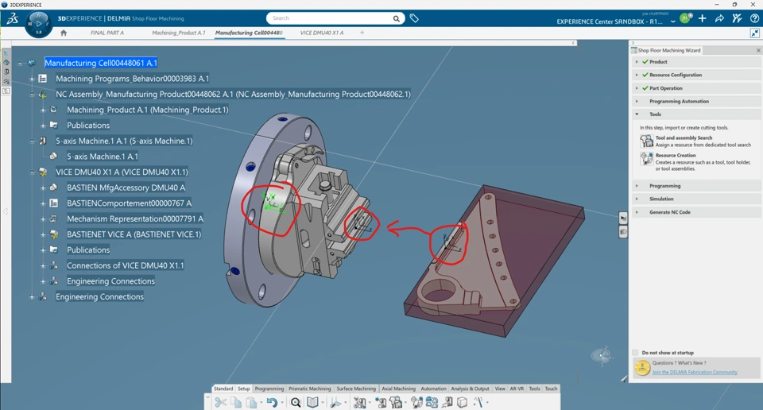
Task: Click the Copy icon in Standard toolbar
Action: pyautogui.click(x=236, y=402)
